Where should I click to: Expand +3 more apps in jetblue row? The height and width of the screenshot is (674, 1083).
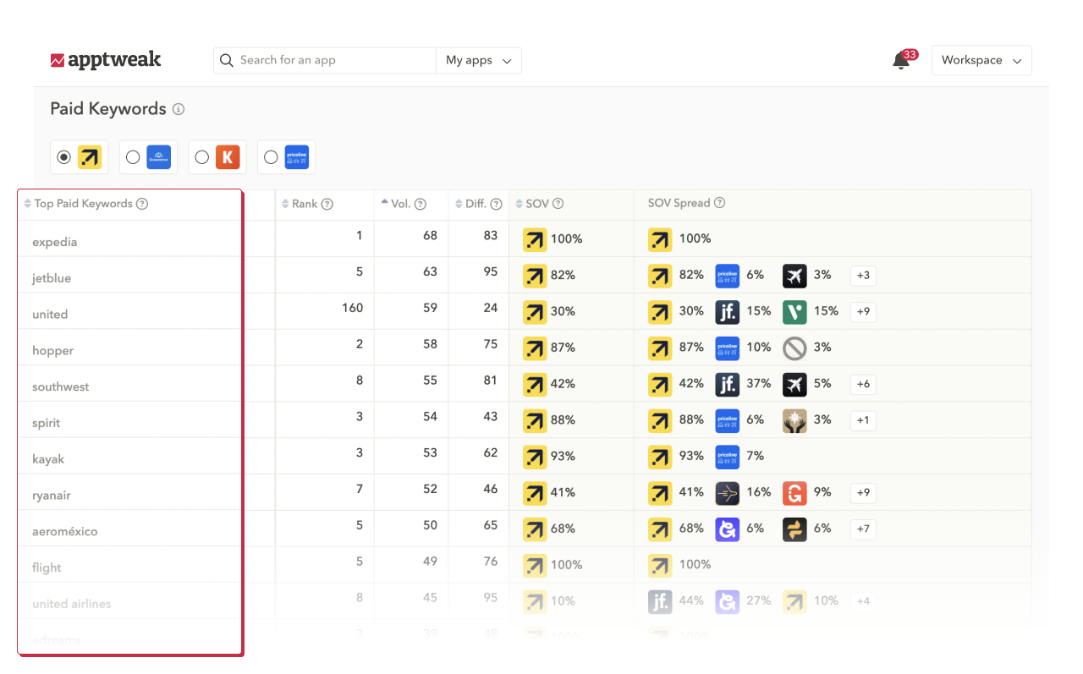(x=863, y=276)
